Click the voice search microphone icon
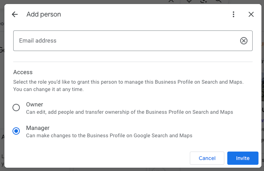The height and width of the screenshot is (171, 264). [x=189, y=1]
